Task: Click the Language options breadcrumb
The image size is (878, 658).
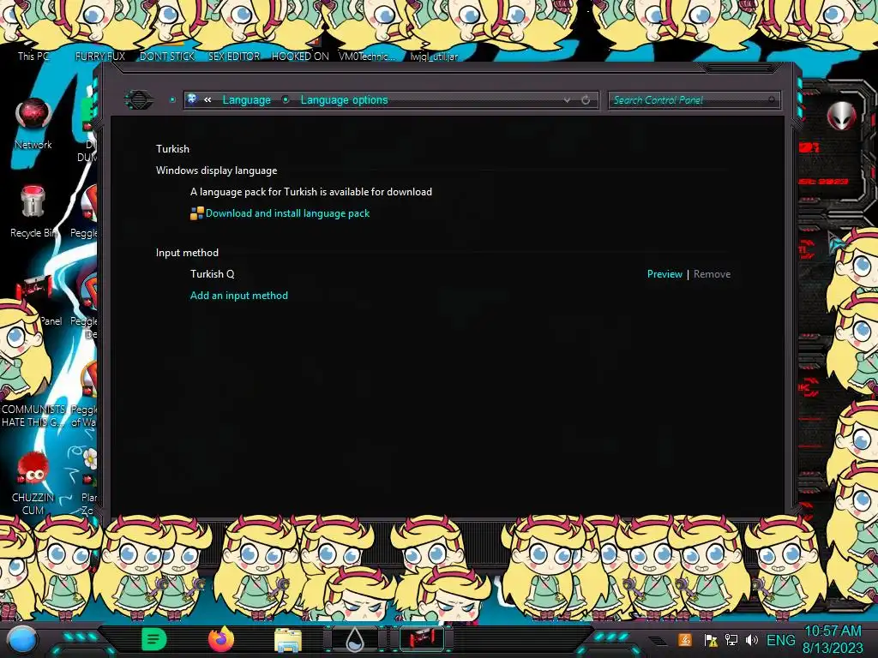Action: pyautogui.click(x=344, y=100)
